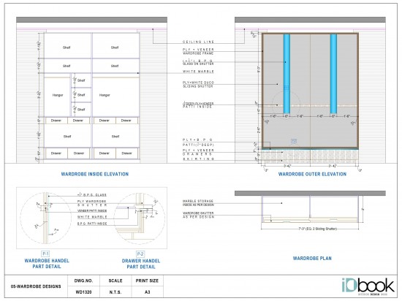This screenshot has width=402, height=301.
Task: Click the VENEER PATTI INSIDE detail label
Action: tap(92, 211)
